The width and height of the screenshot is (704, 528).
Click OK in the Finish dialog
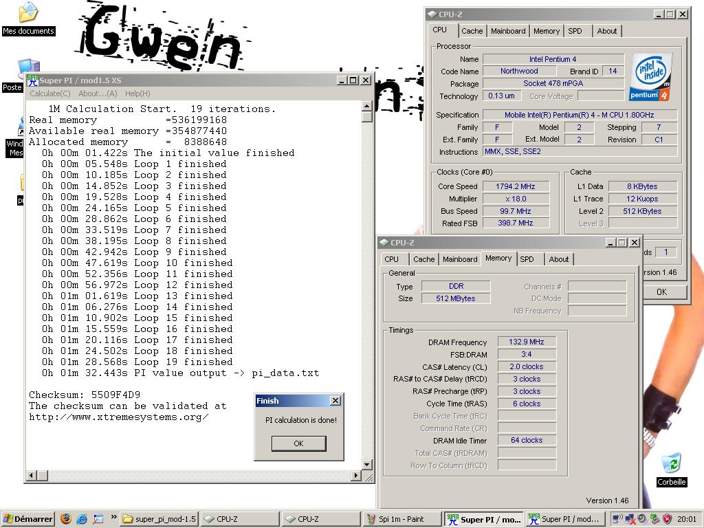pyautogui.click(x=298, y=443)
